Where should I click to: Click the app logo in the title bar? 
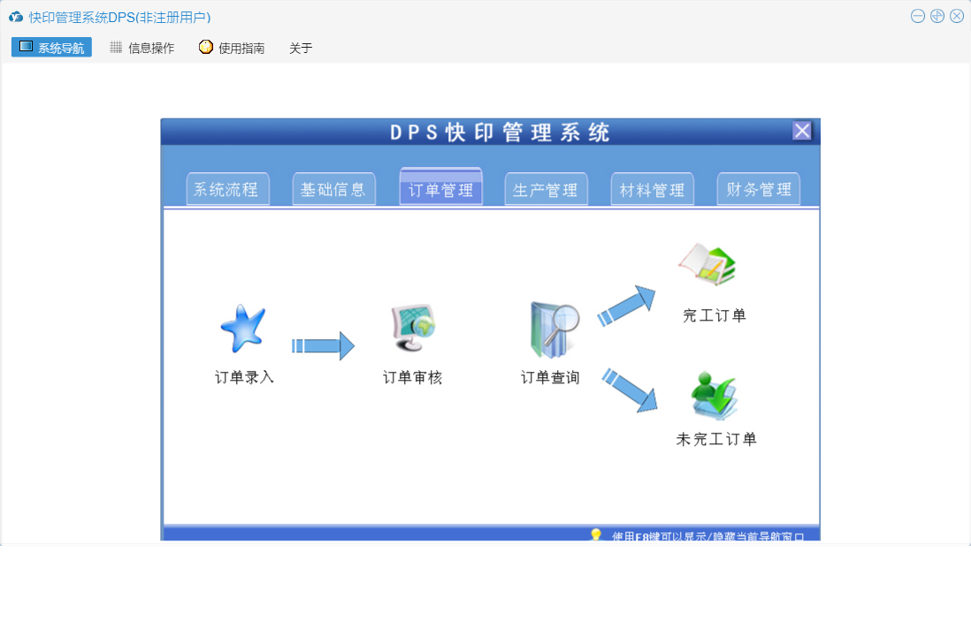(x=16, y=18)
